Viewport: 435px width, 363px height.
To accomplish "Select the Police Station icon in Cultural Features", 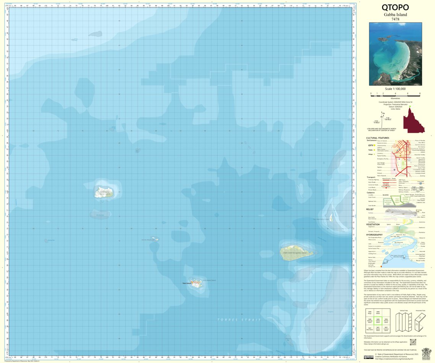I will [399, 149].
